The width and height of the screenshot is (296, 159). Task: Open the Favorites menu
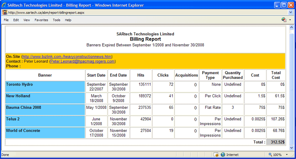pos(41,20)
